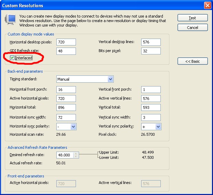Click the Back-end parameters heading

25,71
